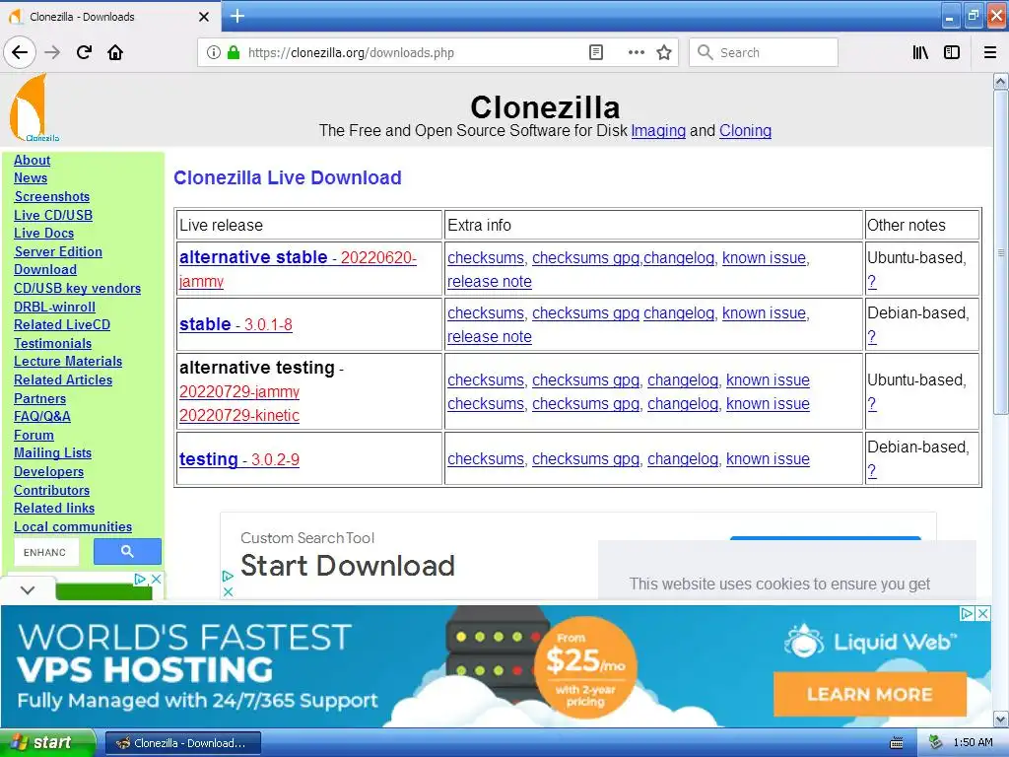Close the Liquid Web banner ad
The width and height of the screenshot is (1009, 757).
[x=983, y=613]
